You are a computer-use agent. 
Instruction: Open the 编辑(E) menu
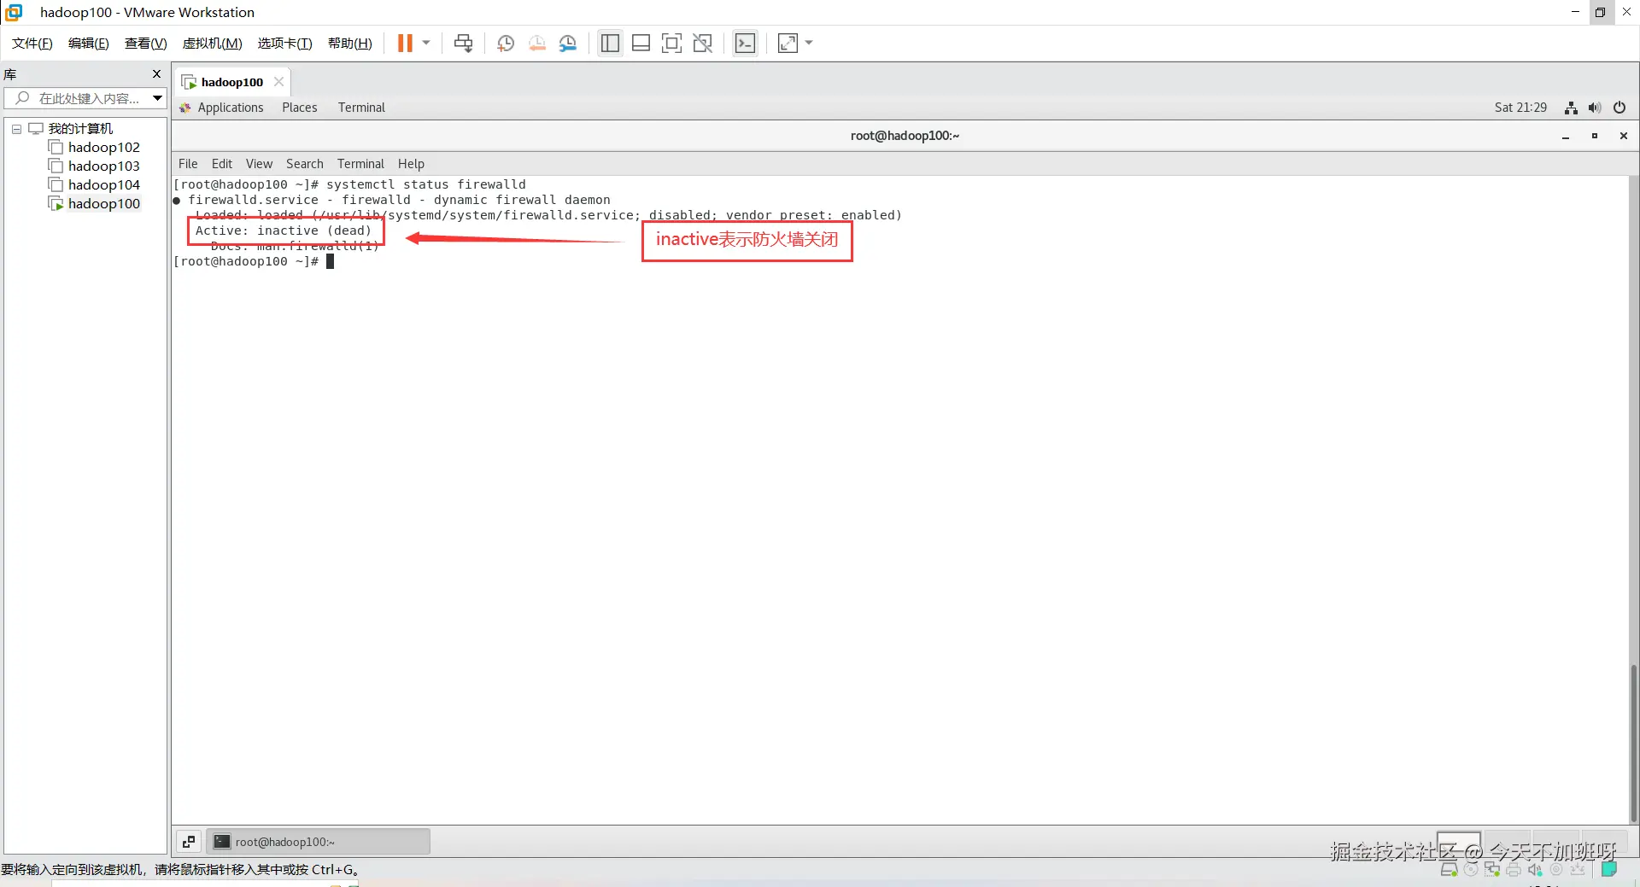coord(89,44)
